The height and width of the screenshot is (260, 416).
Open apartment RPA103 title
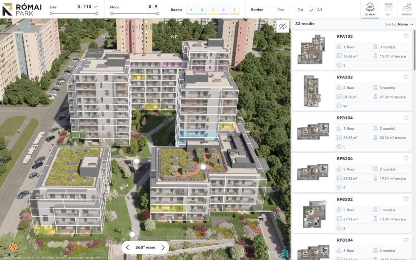tap(345, 37)
